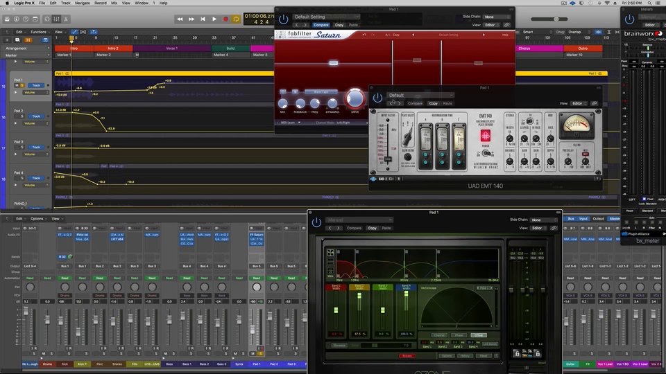Open Mixer Options menu
This screenshot has height=374, width=666.
tap(37, 219)
